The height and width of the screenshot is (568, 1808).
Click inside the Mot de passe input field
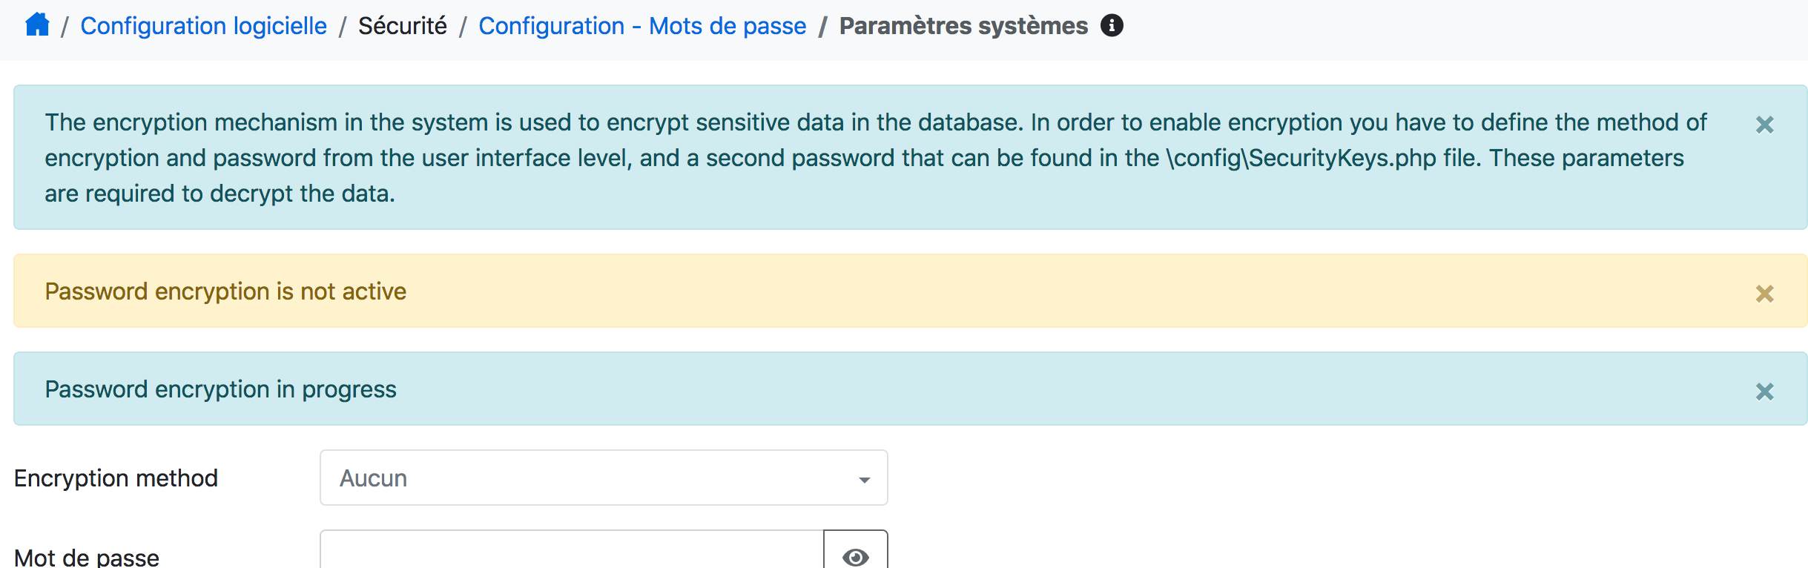tap(571, 558)
